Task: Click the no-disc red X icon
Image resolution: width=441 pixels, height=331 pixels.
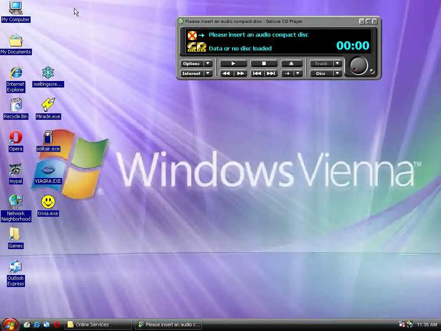Action: 192,35
